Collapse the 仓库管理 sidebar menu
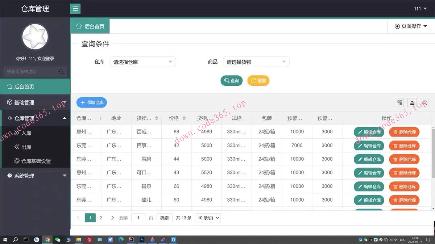435x244 pixels. pos(65,118)
